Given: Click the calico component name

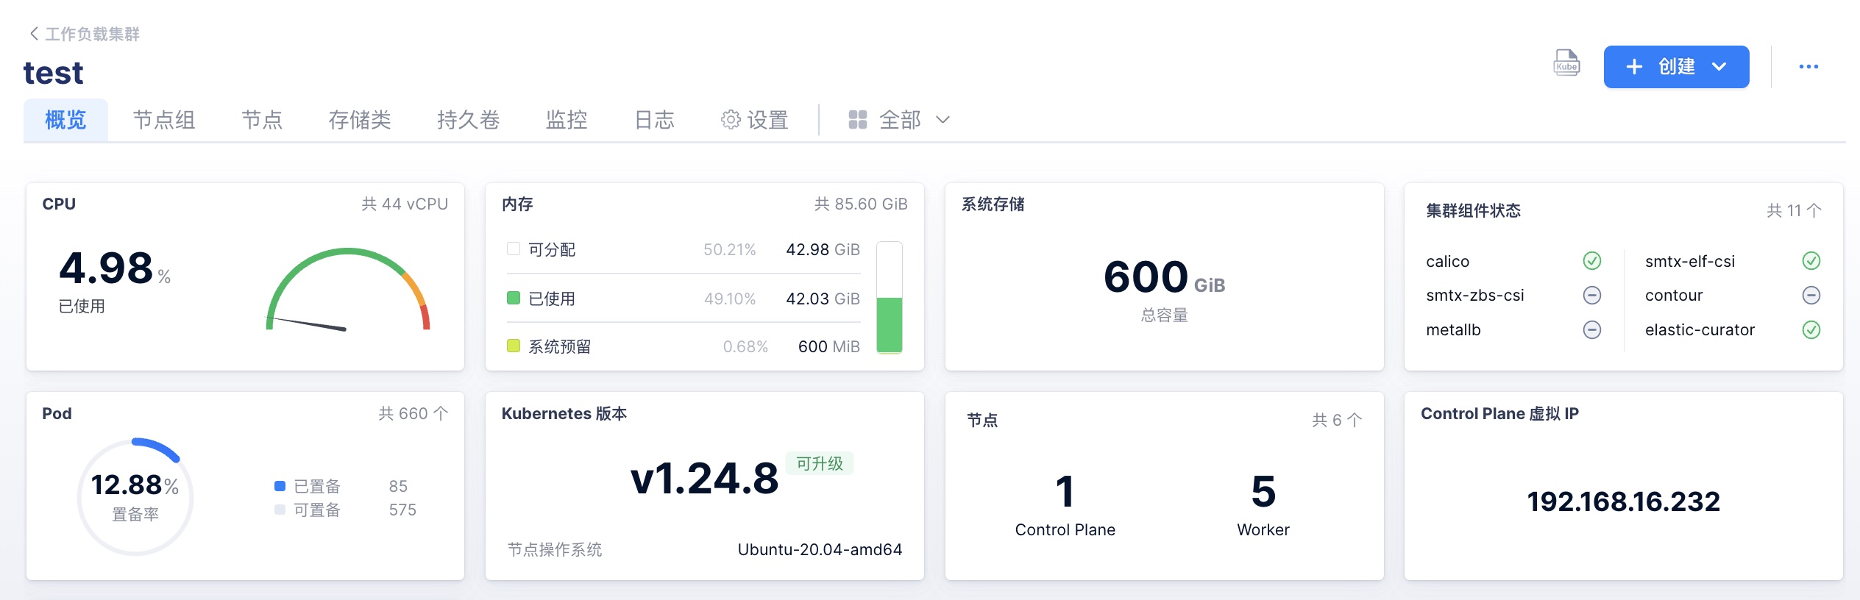Looking at the screenshot, I should point(1447,261).
